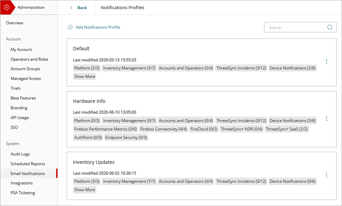Click Endpoint Security (0/3) tag
The image size is (342, 206).
[126, 137]
